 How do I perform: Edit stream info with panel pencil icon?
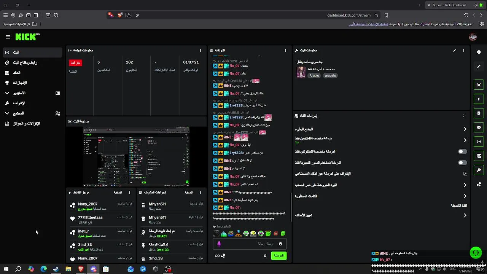point(454,50)
